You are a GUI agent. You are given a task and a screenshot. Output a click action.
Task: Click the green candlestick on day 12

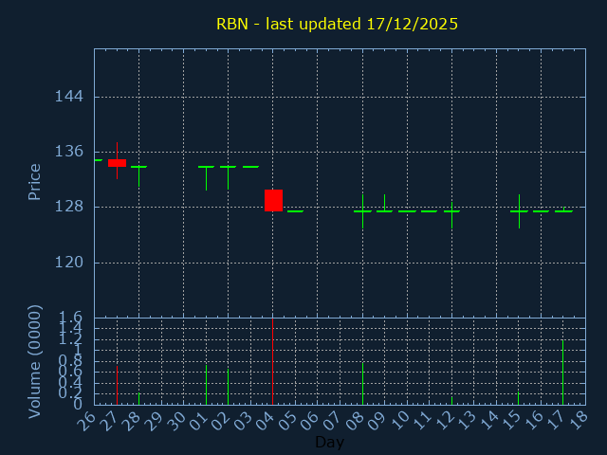[451, 211]
